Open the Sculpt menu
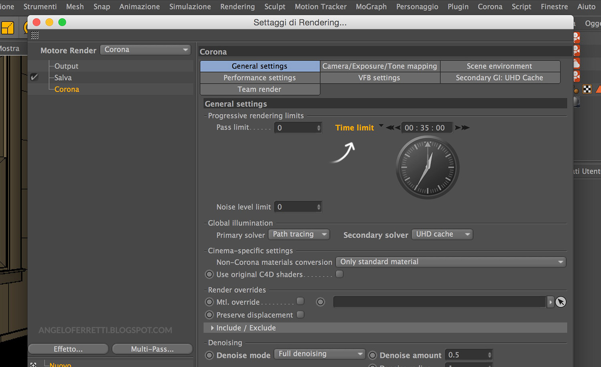Image resolution: width=601 pixels, height=367 pixels. click(x=275, y=7)
